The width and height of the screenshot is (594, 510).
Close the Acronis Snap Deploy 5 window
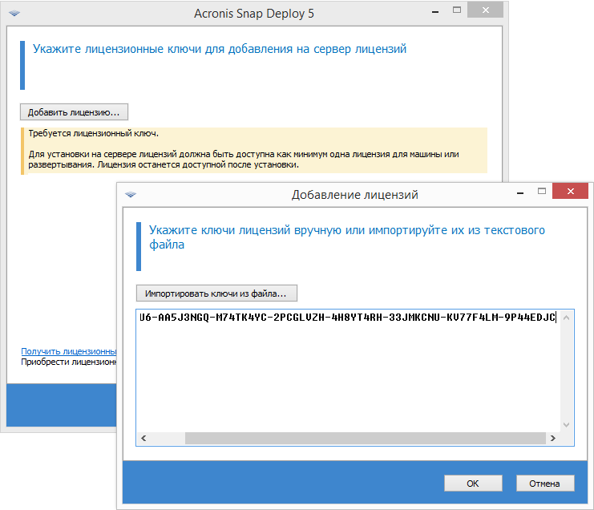485,10
